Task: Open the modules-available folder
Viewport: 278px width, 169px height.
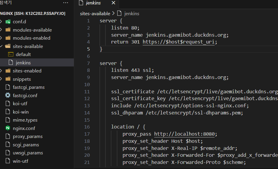Action: point(32,30)
